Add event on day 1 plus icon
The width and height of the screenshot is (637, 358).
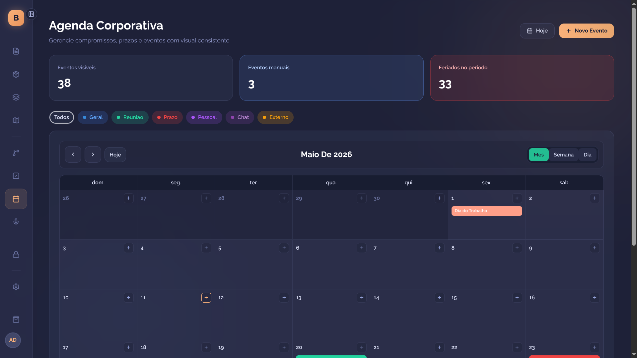click(517, 198)
